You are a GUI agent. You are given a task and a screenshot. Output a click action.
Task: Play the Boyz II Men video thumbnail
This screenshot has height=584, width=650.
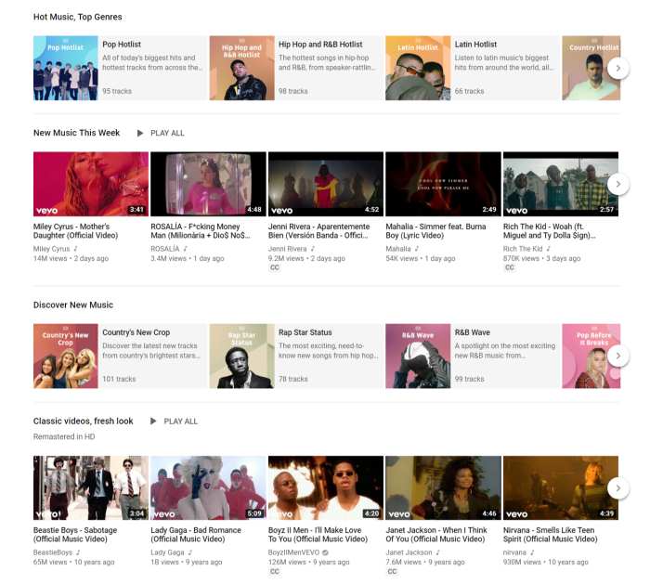coord(326,487)
